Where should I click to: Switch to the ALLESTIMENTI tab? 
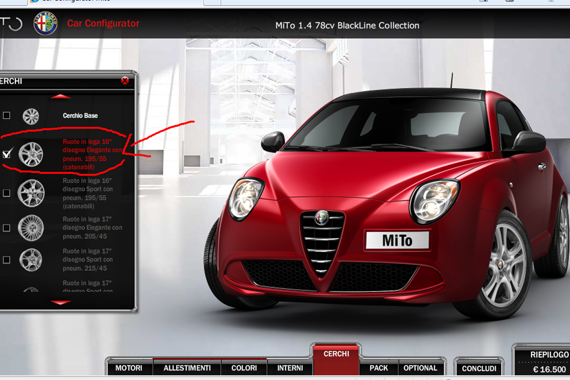pos(187,368)
